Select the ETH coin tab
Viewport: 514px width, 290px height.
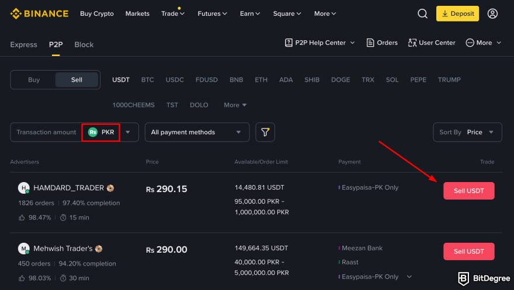coord(261,80)
